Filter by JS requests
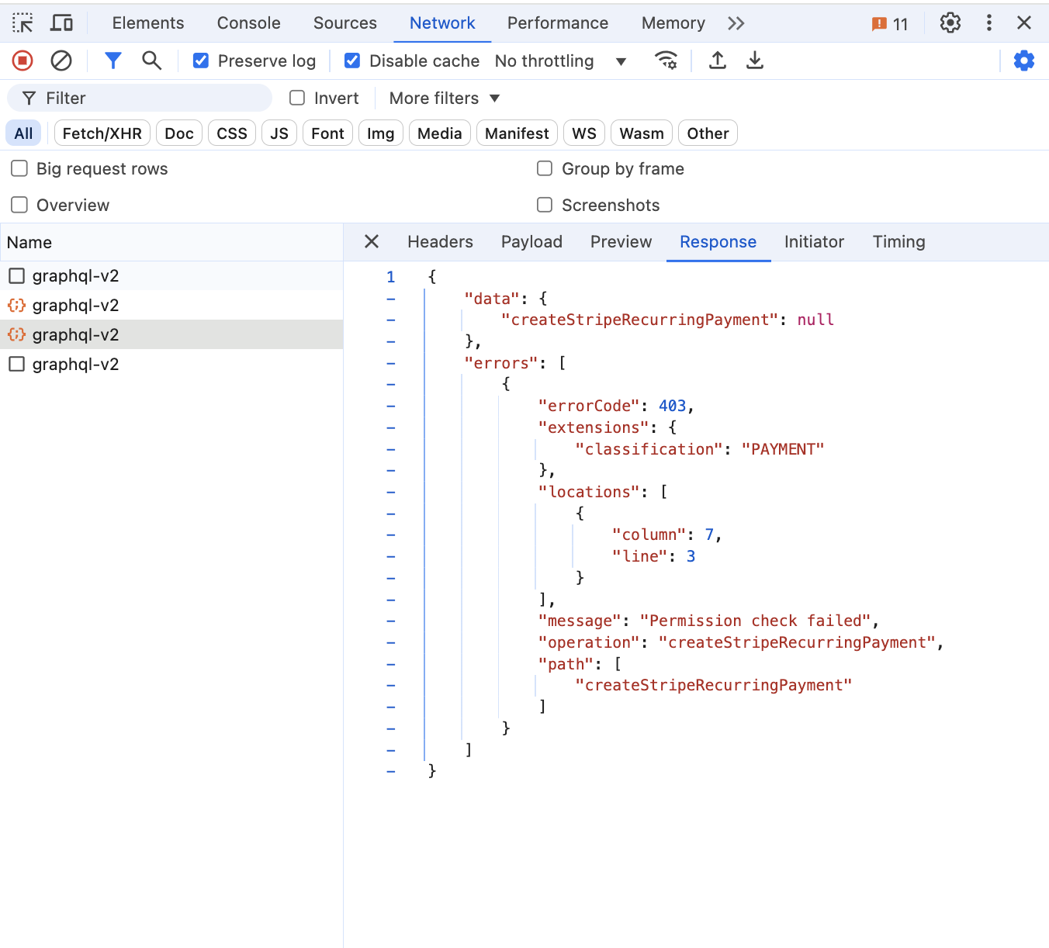 279,133
